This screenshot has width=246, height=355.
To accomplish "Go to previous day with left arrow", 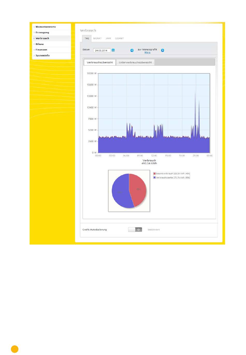I will [132, 50].
